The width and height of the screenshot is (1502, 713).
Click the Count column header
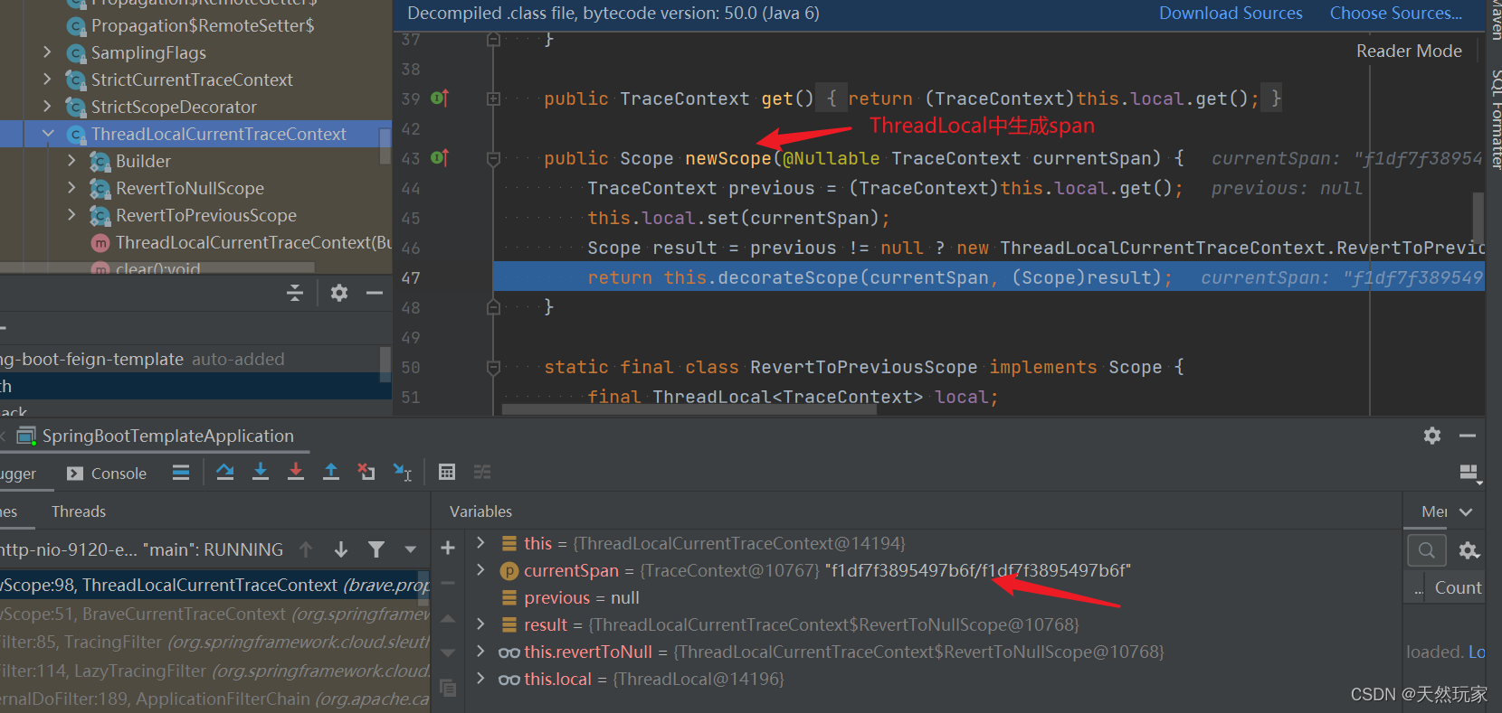1458,587
